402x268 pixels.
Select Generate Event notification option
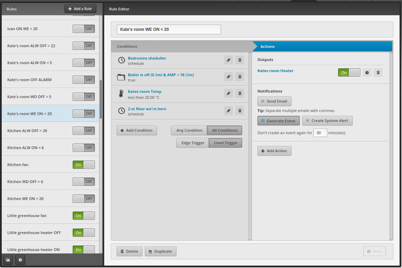(x=278, y=121)
